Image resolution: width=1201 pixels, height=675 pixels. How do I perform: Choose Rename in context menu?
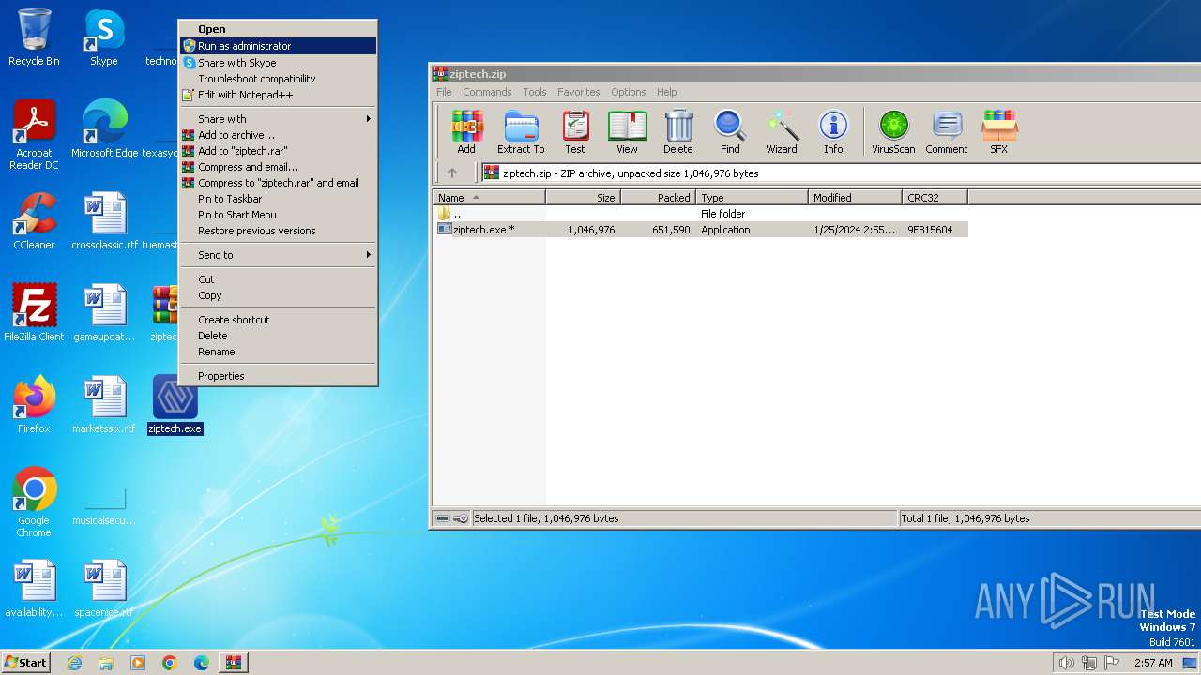(279, 352)
